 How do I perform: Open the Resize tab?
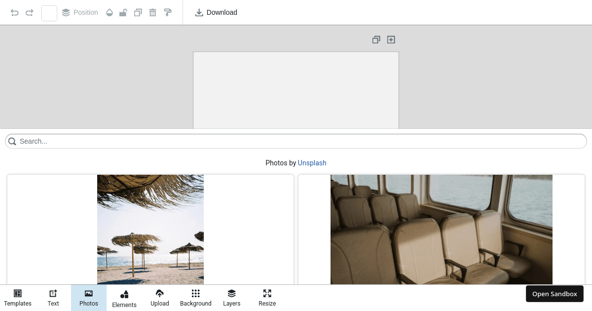[x=267, y=298]
